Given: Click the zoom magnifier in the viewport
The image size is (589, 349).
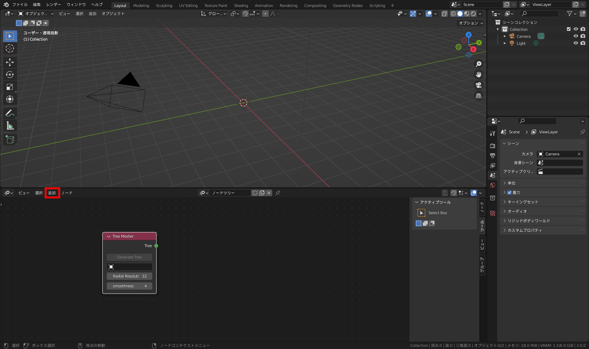Looking at the screenshot, I should point(479,64).
